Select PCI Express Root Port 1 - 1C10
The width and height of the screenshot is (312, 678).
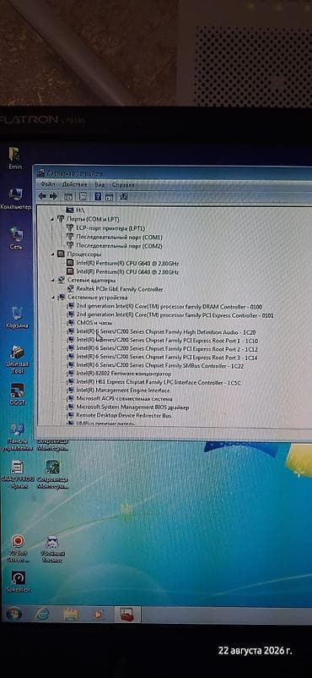tap(167, 341)
